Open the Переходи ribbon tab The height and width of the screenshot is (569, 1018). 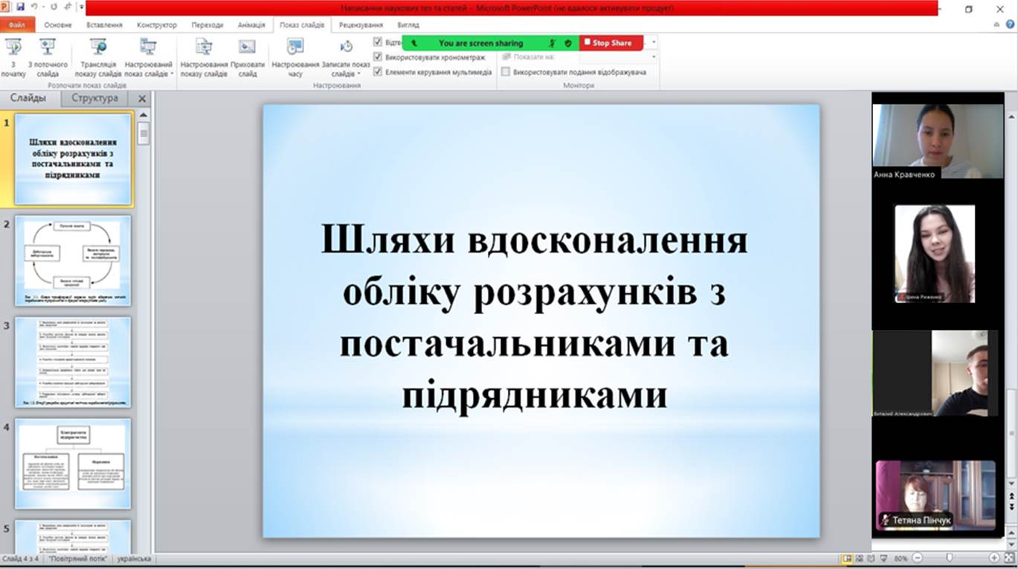click(x=207, y=25)
